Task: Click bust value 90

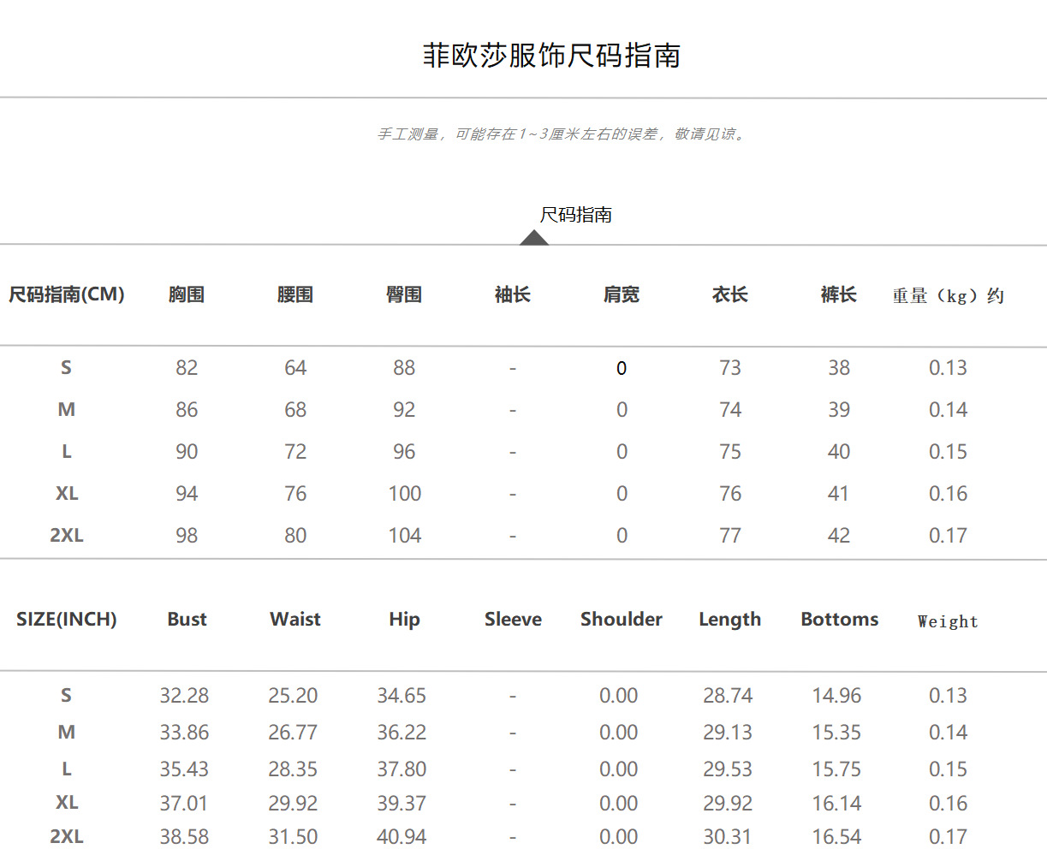Action: click(x=187, y=452)
